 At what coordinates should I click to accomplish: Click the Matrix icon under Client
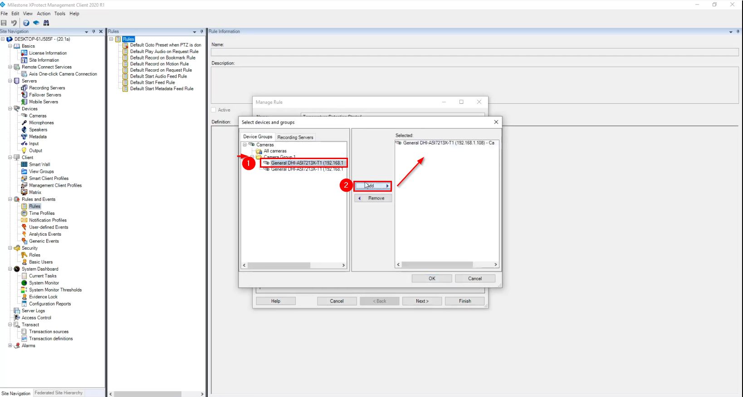(x=24, y=192)
